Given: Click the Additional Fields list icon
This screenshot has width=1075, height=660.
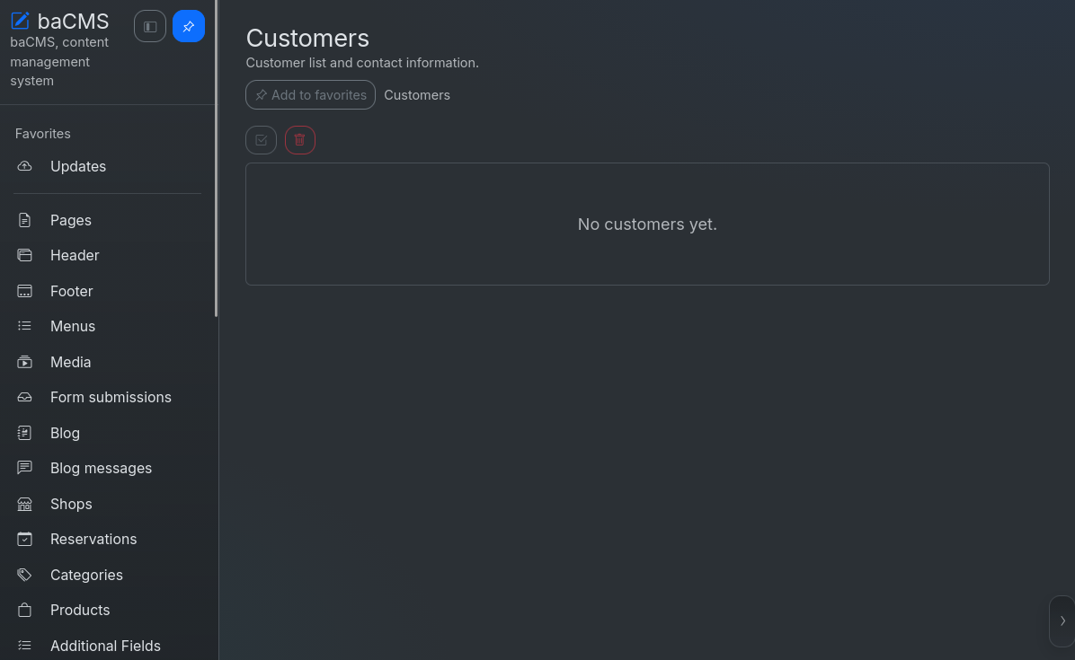Looking at the screenshot, I should [x=24, y=646].
